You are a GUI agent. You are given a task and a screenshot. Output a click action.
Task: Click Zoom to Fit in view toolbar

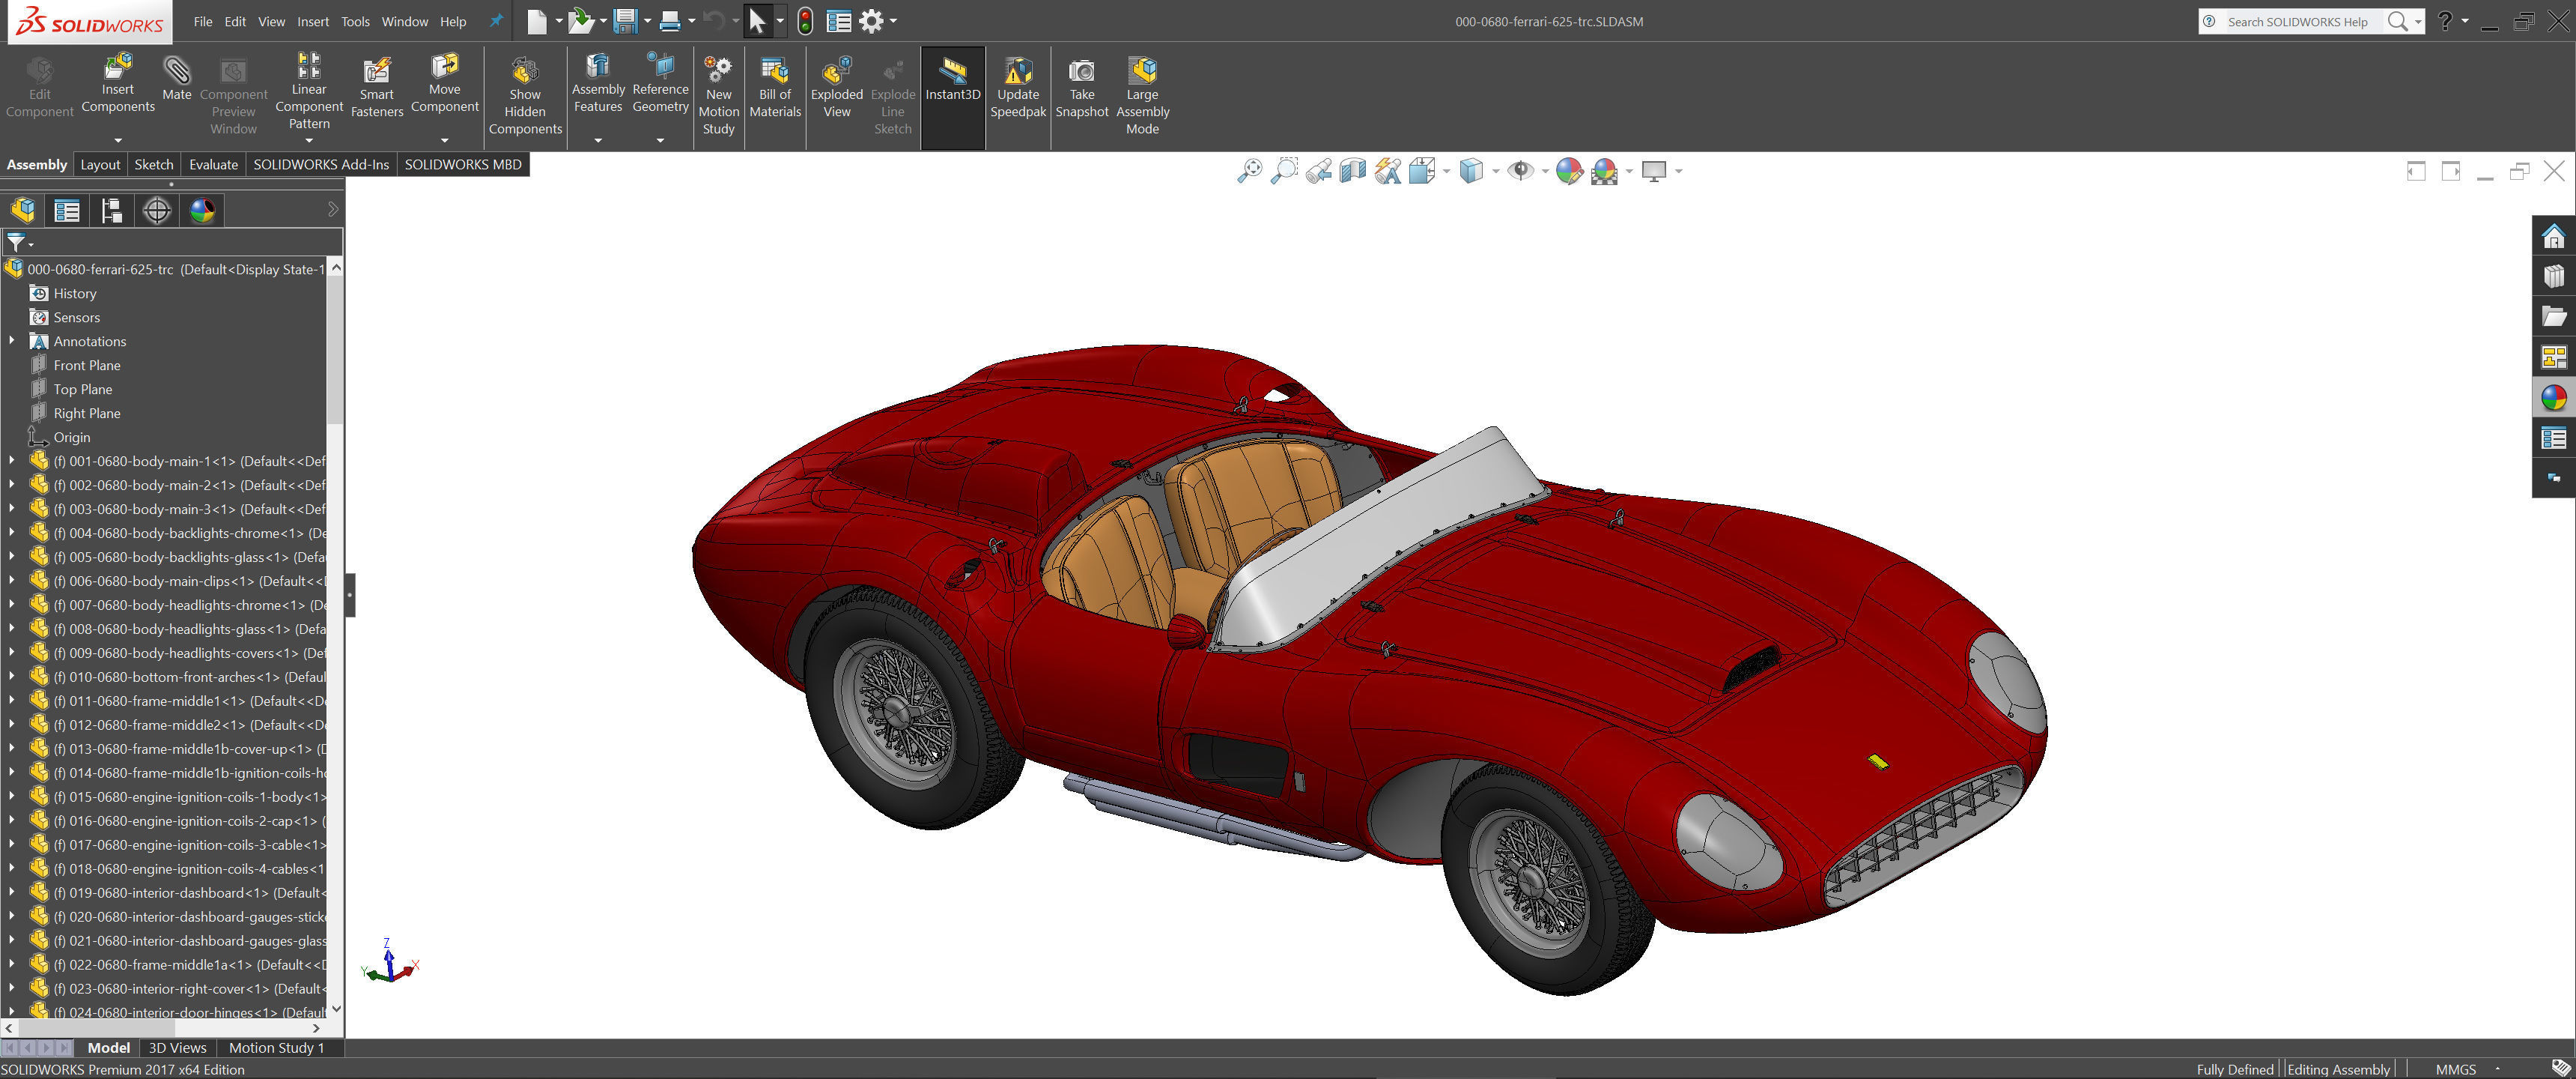click(x=1249, y=171)
